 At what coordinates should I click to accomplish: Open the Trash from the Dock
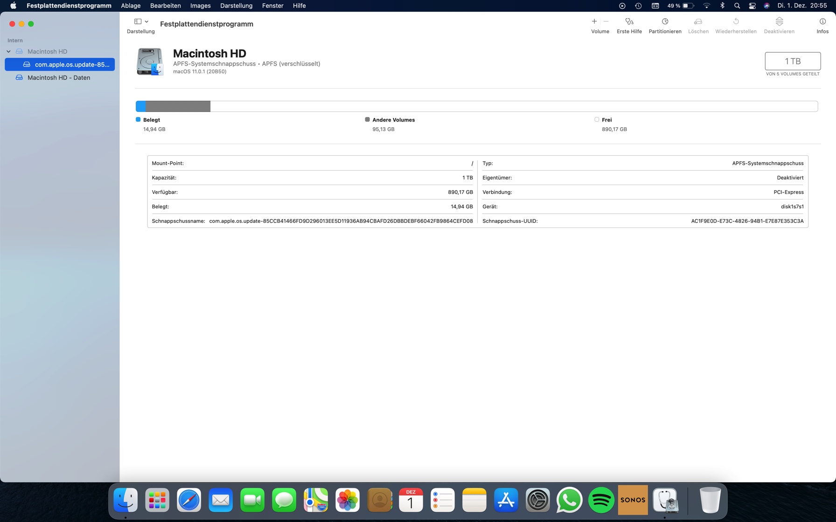tap(710, 500)
